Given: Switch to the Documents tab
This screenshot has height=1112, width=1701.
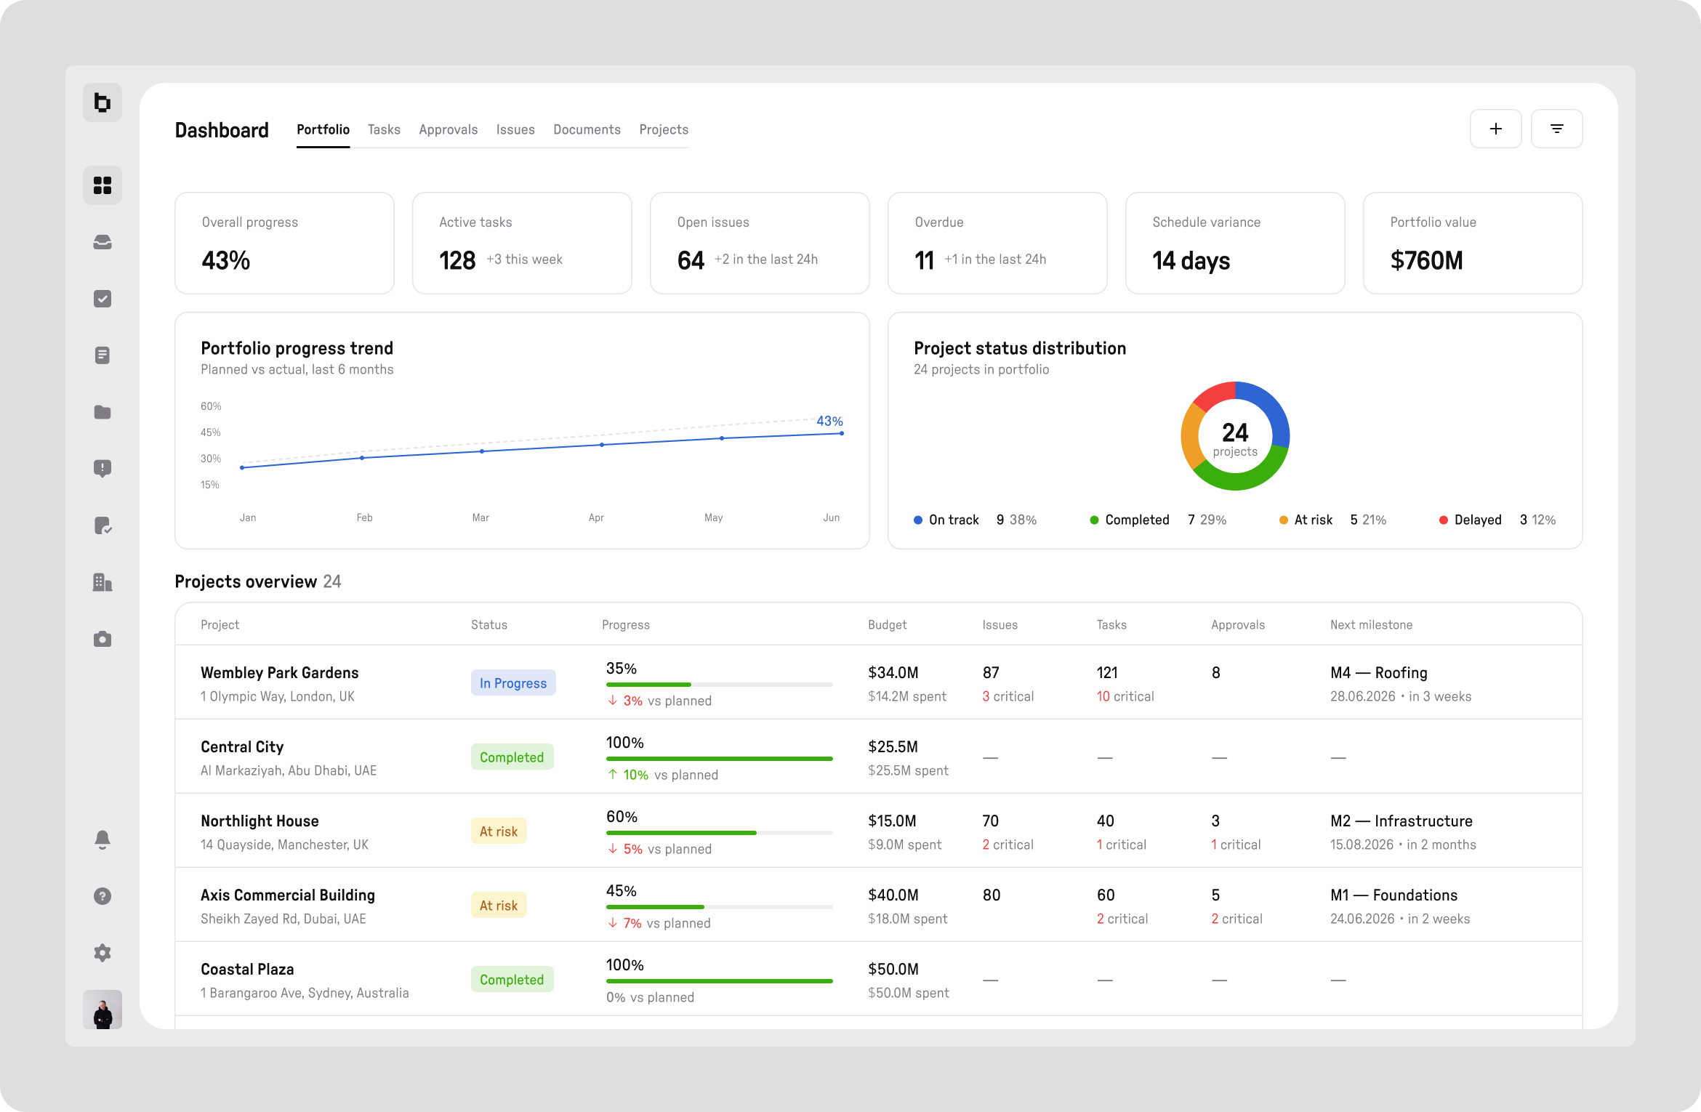Looking at the screenshot, I should click(587, 129).
